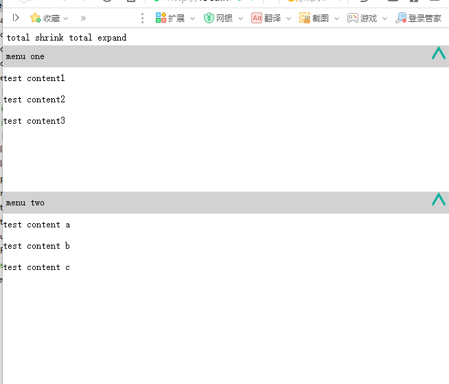Collapse menu one with its arrow
The height and width of the screenshot is (384, 449).
(x=439, y=54)
